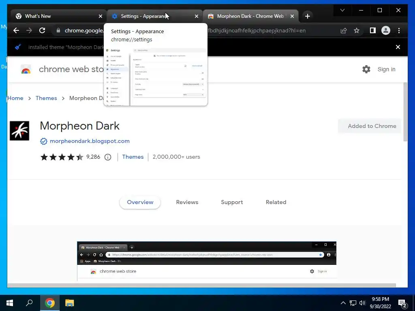The width and height of the screenshot is (415, 311).
Task: Open the Themes category link
Action: coord(133,157)
